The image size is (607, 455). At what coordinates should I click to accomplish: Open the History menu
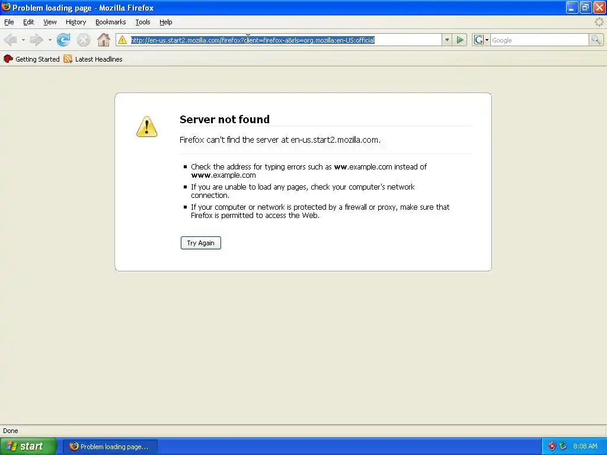tap(76, 22)
